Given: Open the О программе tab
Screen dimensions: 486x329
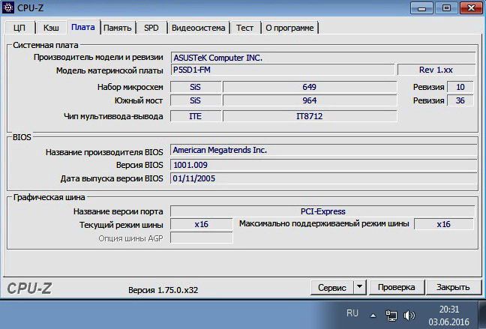Looking at the screenshot, I should 289,28.
